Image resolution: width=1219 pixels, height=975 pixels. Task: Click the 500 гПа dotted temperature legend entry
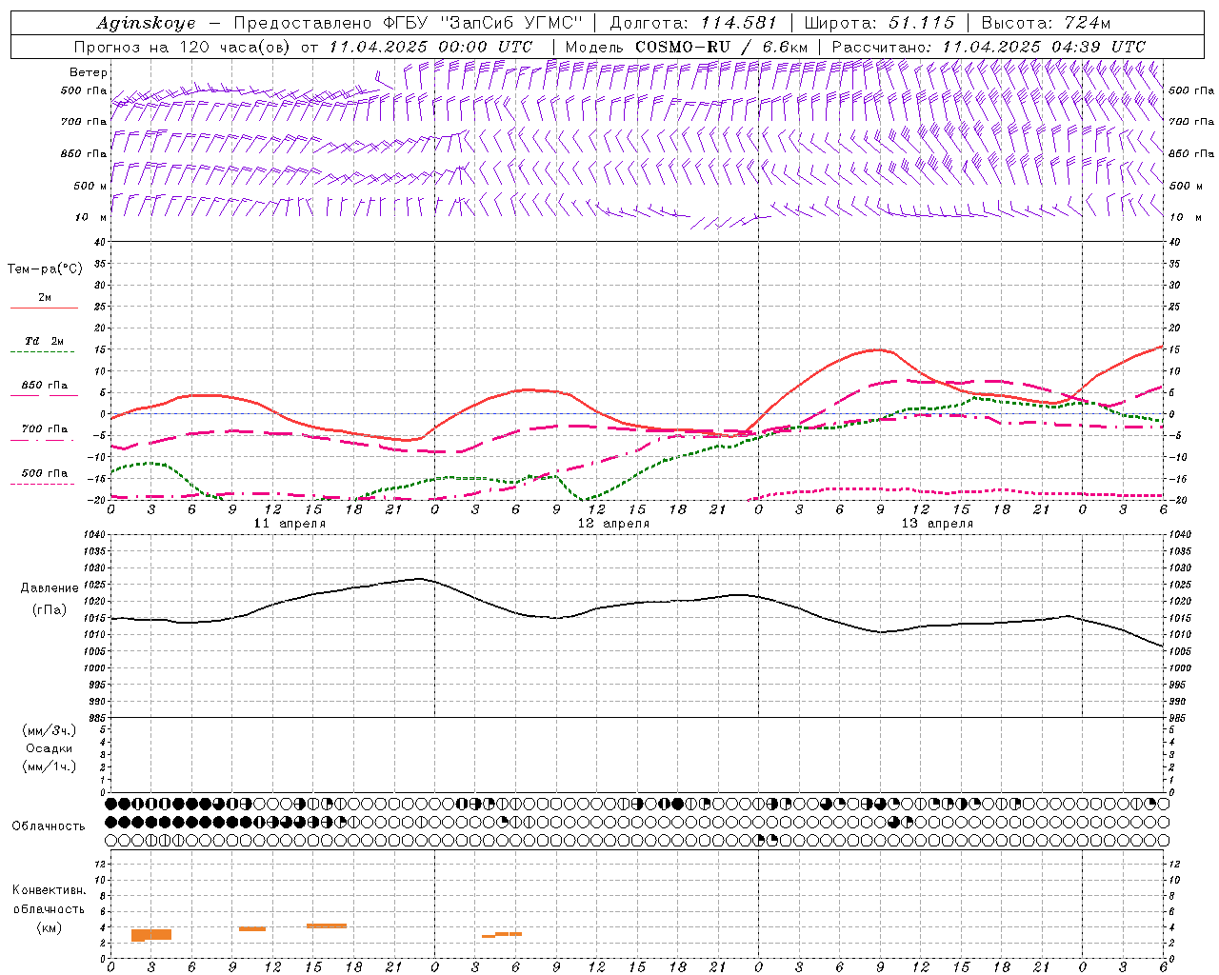[44, 477]
